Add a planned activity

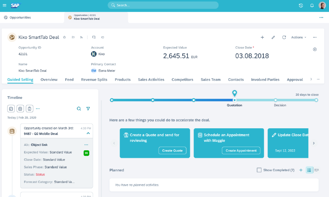point(301,170)
